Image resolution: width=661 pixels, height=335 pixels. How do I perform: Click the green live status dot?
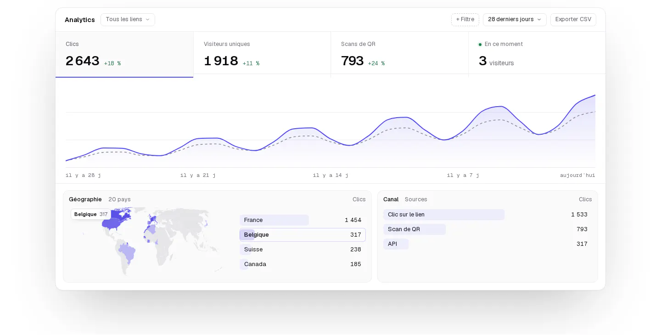click(x=480, y=45)
